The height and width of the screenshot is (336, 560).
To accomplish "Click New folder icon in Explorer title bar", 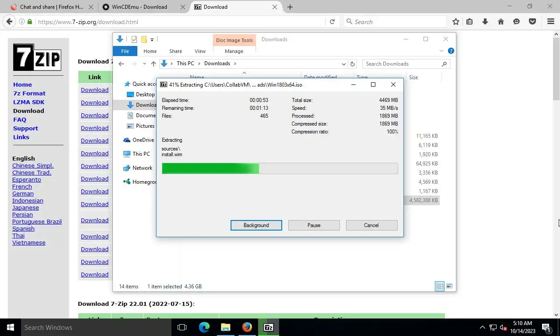I will [x=143, y=39].
